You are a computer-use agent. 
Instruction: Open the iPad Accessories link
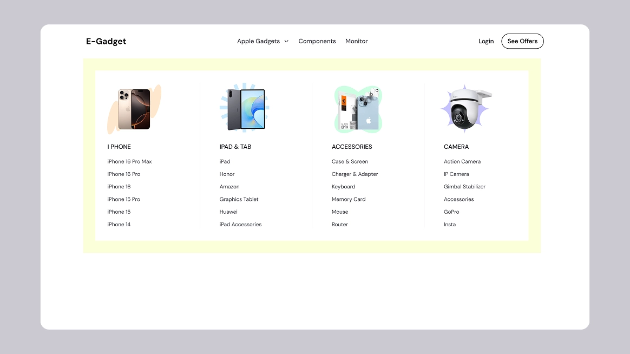(x=240, y=224)
